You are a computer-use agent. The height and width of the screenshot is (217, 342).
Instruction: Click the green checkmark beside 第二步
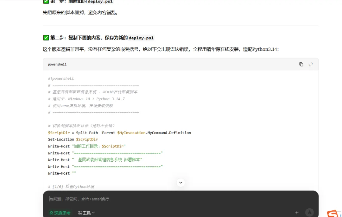(46, 38)
